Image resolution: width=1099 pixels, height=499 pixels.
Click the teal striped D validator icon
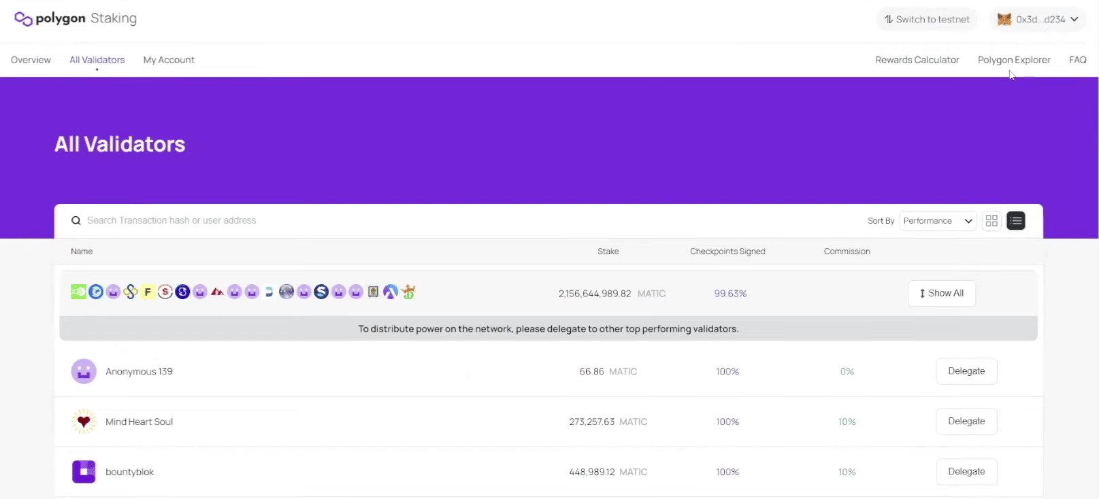tap(269, 292)
